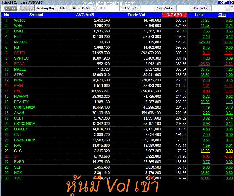This screenshot has height=196, width=234.
Task: Select the PLE symbol
Action: (17, 36)
